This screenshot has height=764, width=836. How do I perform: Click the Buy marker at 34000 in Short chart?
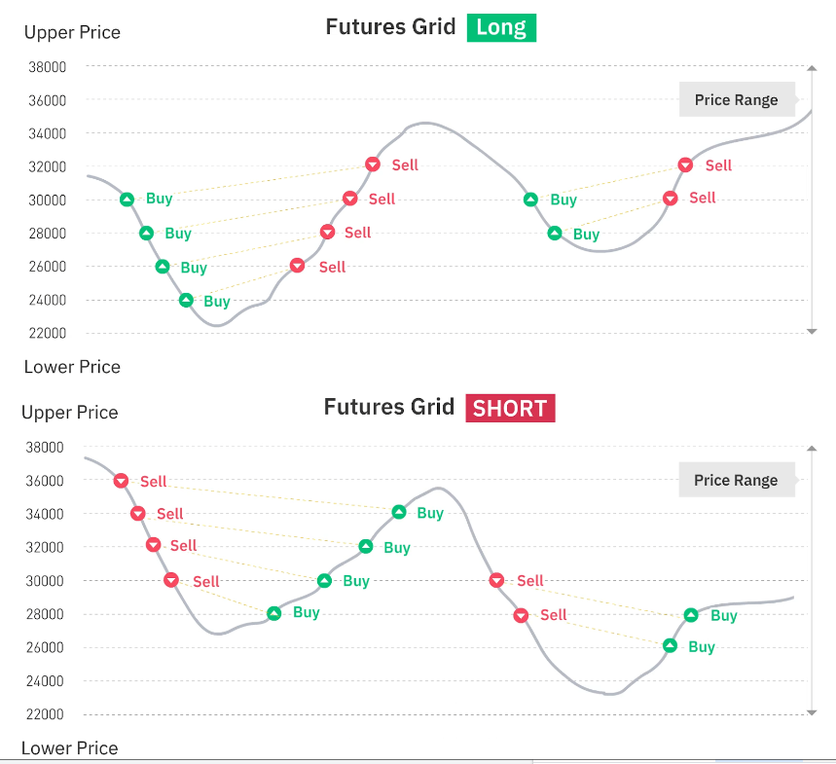399,512
